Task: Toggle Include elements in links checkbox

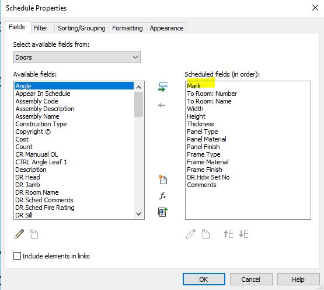Action: 17,256
